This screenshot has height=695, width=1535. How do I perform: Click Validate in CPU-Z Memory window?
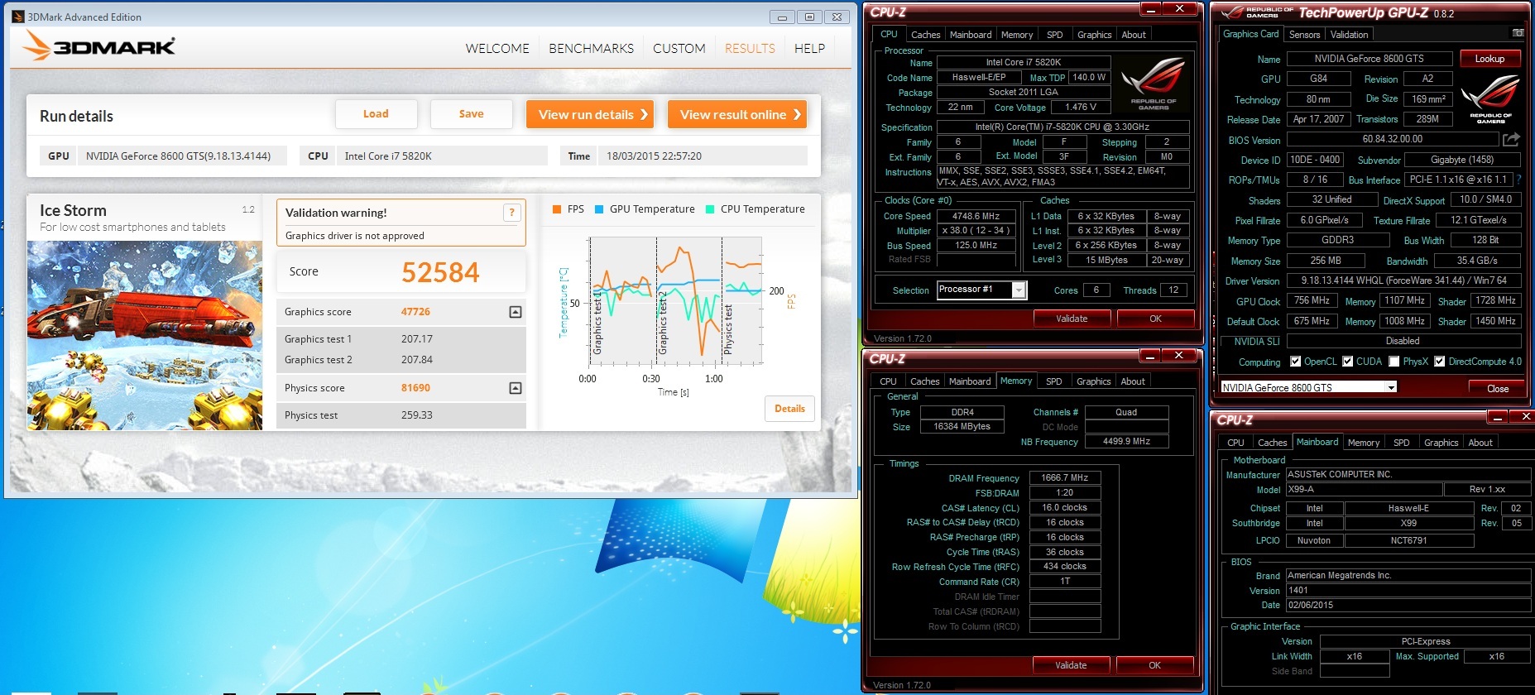click(x=1071, y=665)
